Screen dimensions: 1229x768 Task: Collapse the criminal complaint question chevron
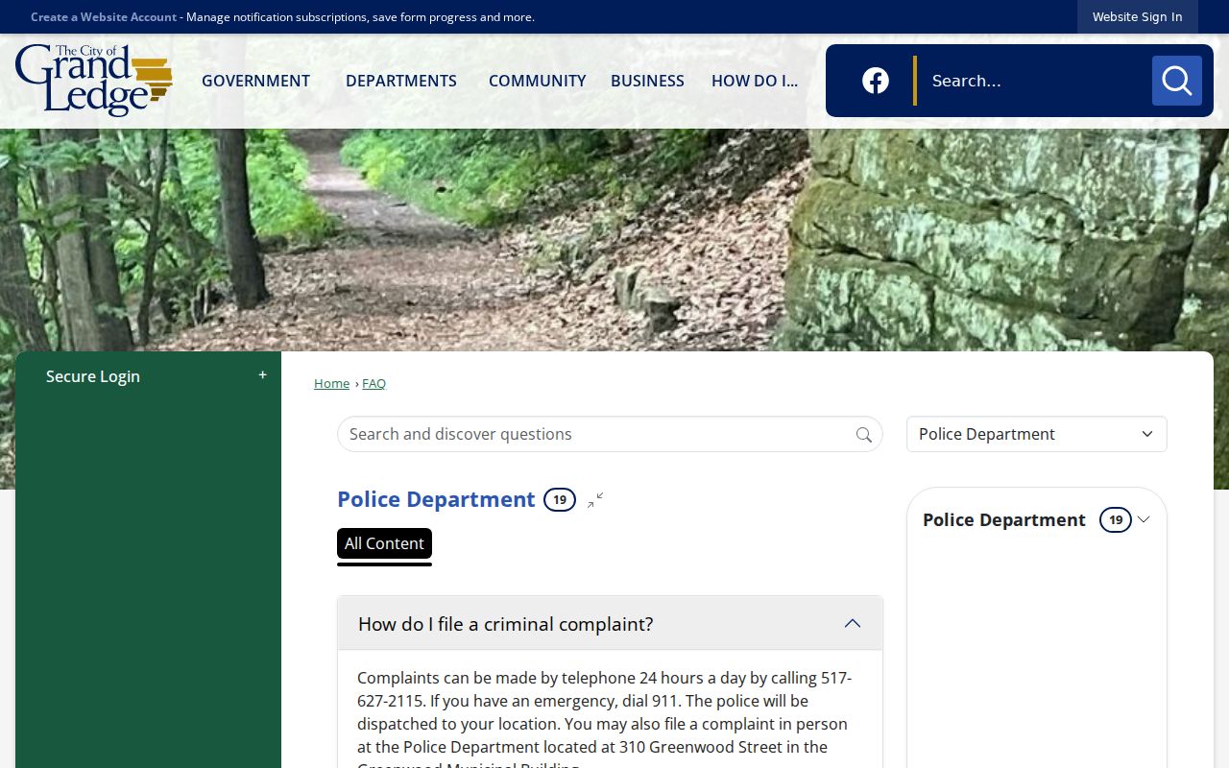tap(852, 624)
